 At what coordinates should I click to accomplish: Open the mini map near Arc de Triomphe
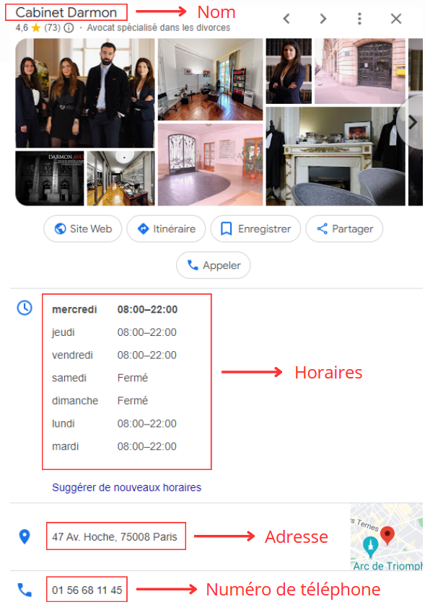[x=387, y=536]
